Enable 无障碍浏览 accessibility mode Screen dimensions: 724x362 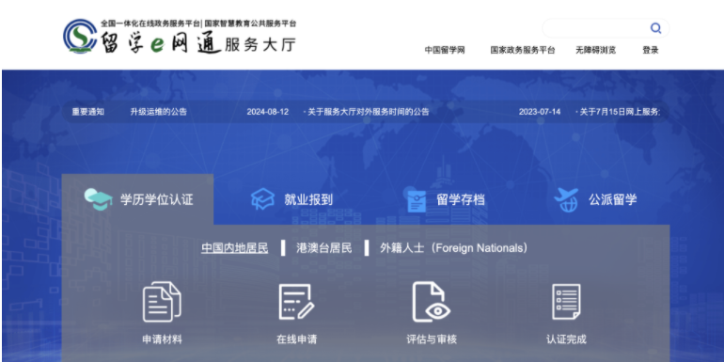[x=595, y=51]
